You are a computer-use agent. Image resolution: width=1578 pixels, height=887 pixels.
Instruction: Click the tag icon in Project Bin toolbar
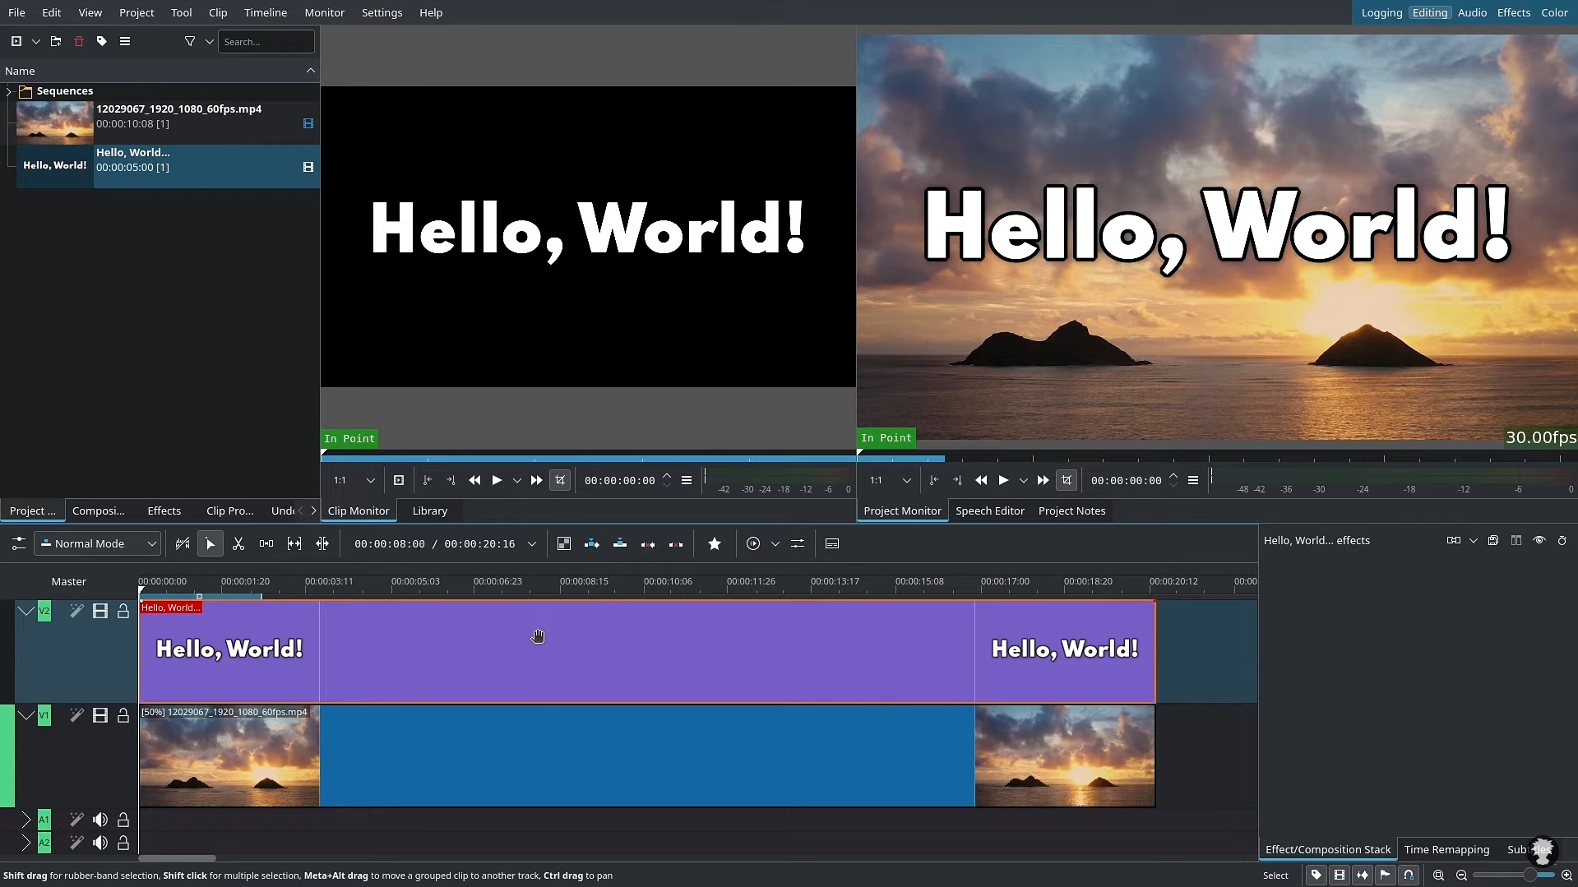point(101,41)
